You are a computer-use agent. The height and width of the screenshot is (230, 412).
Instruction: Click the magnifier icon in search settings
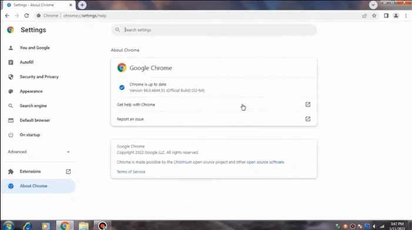[x=118, y=30]
